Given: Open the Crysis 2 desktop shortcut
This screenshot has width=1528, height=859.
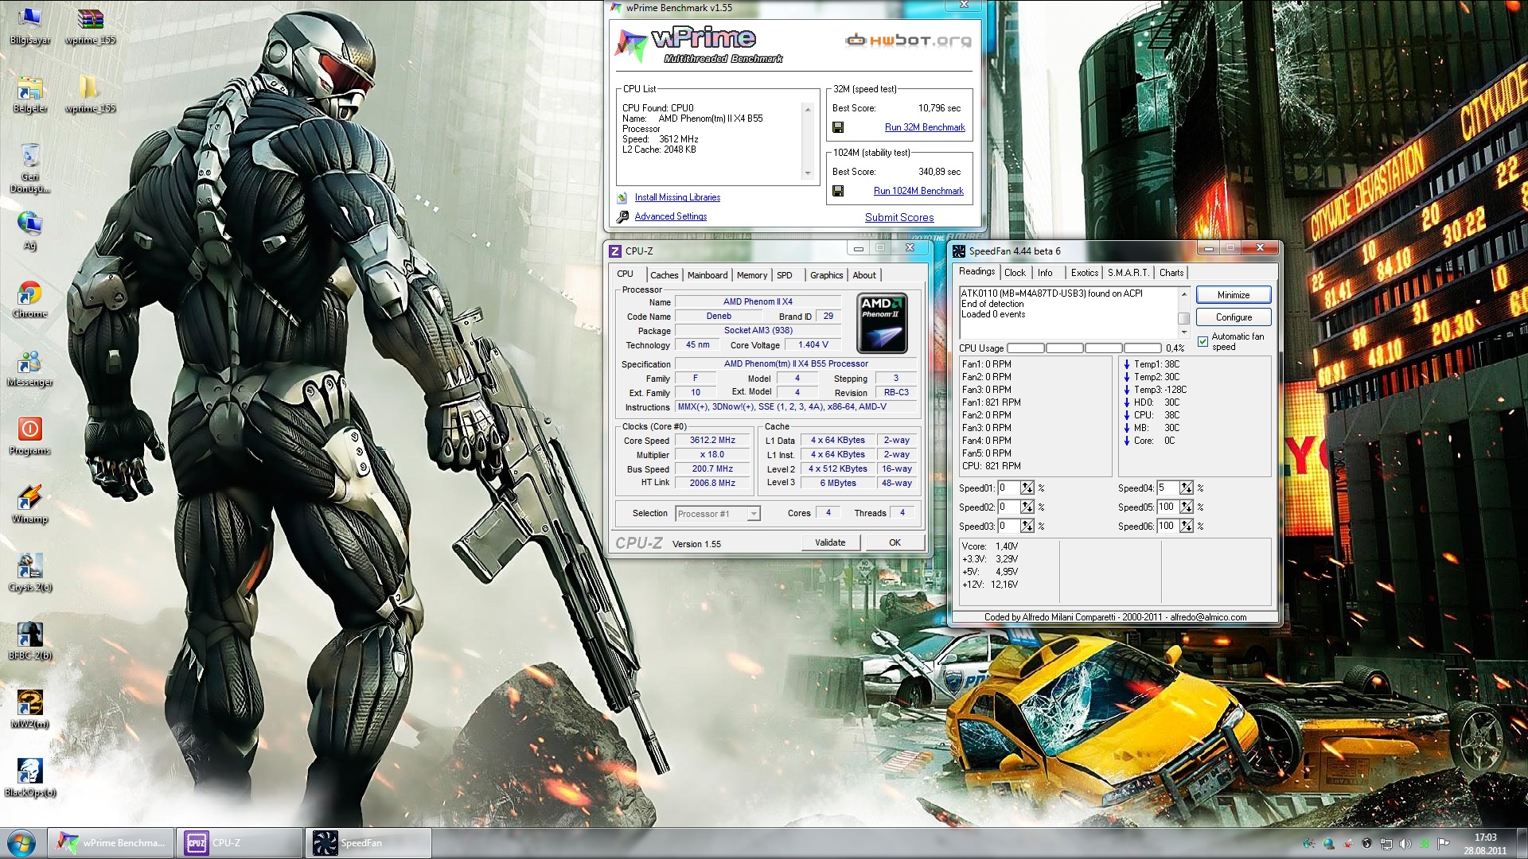Looking at the screenshot, I should [29, 566].
